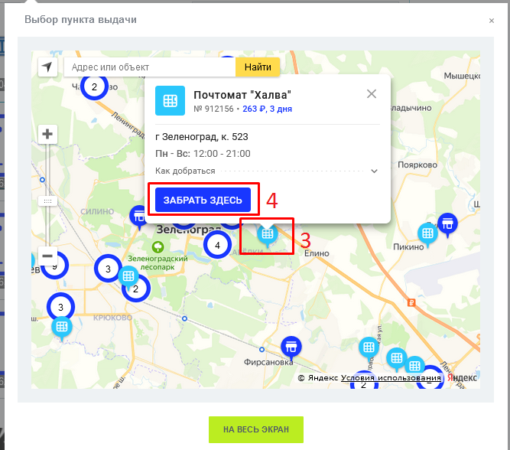Select the parcel locker marker near Елино

pyautogui.click(x=267, y=233)
